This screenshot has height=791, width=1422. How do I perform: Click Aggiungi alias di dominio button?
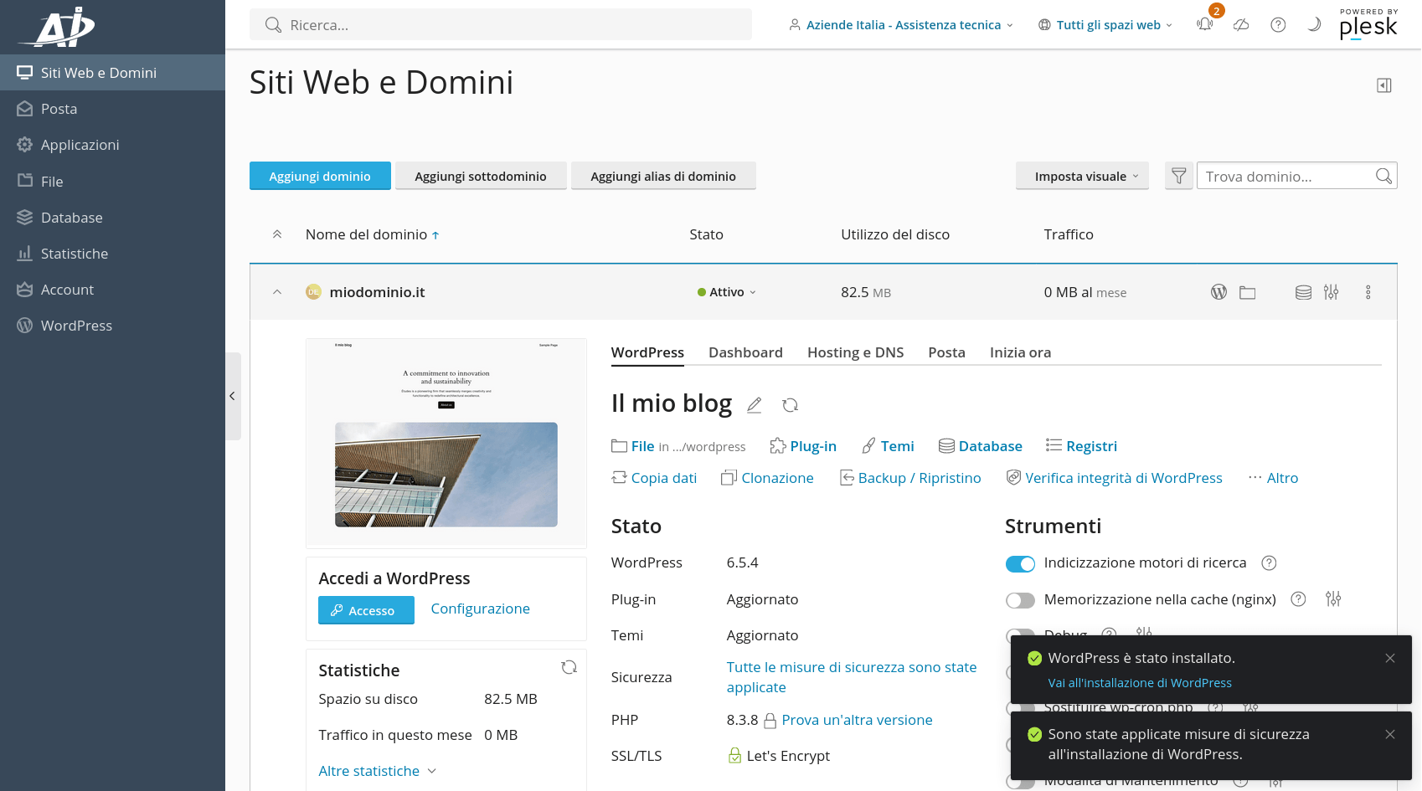(x=663, y=176)
